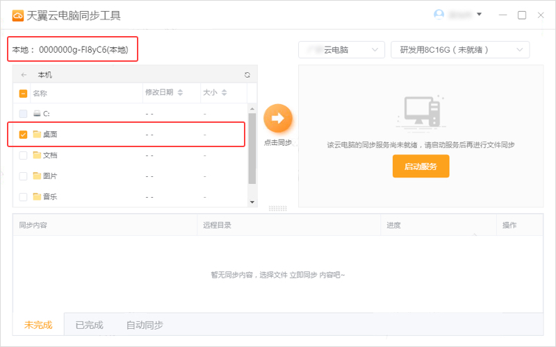Click the C: drive name
Viewport: 556px width, 347px height.
[46, 114]
